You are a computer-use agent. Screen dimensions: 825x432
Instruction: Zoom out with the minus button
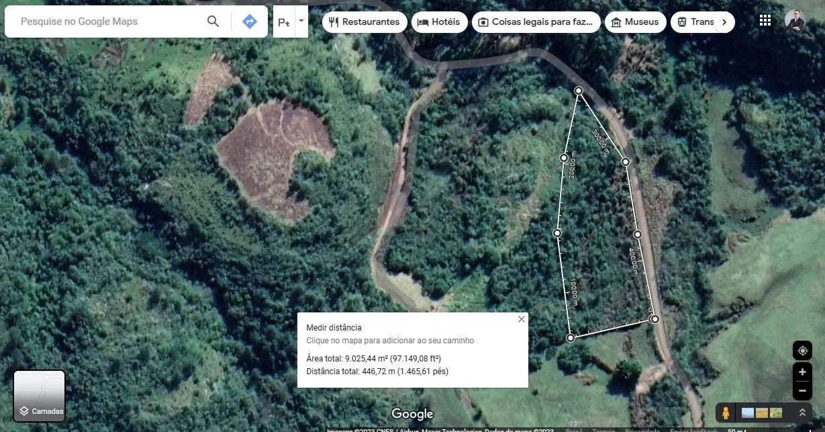(x=802, y=390)
